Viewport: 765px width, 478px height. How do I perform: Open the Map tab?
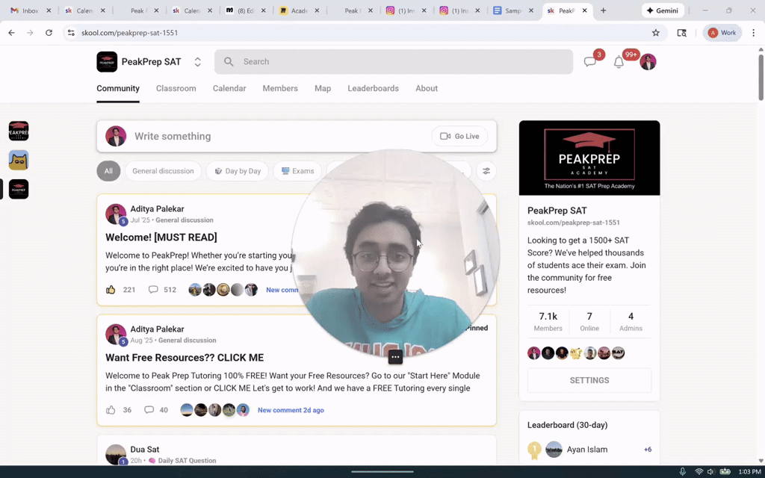pyautogui.click(x=323, y=88)
